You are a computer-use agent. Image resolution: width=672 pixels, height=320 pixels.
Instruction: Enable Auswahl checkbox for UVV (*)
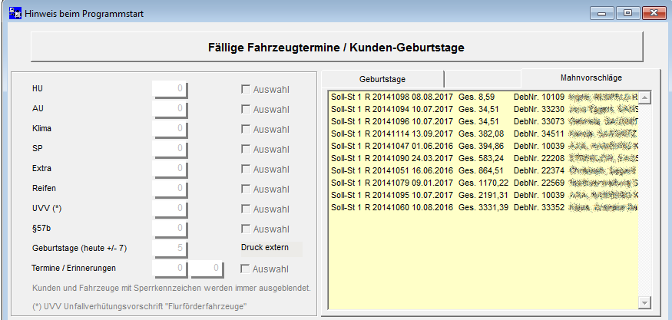[x=246, y=209]
